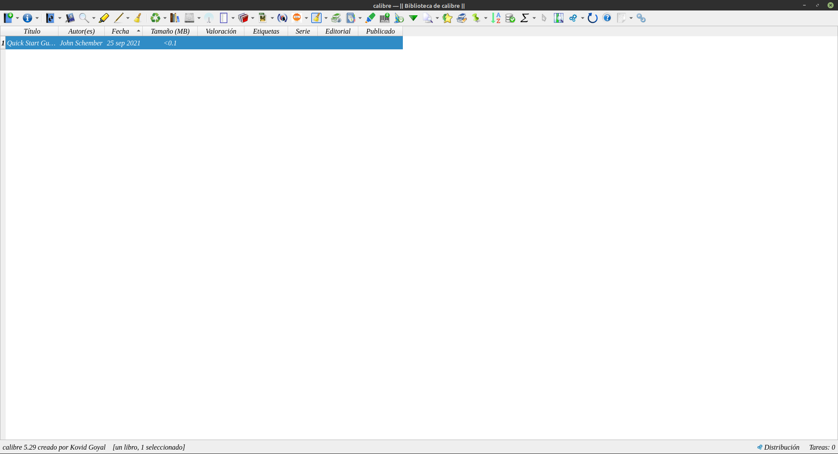The image size is (838, 454).
Task: Click the Valoración column header
Action: [221, 31]
